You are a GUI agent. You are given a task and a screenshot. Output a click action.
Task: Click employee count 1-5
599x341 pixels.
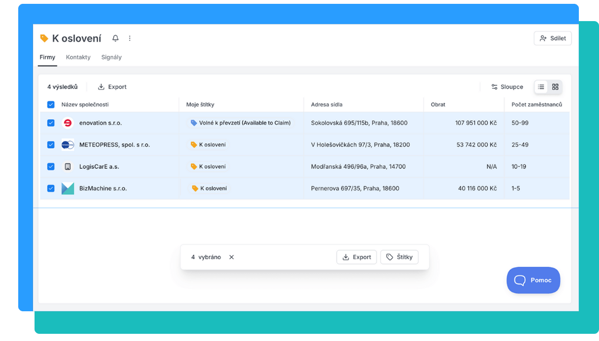(x=516, y=188)
